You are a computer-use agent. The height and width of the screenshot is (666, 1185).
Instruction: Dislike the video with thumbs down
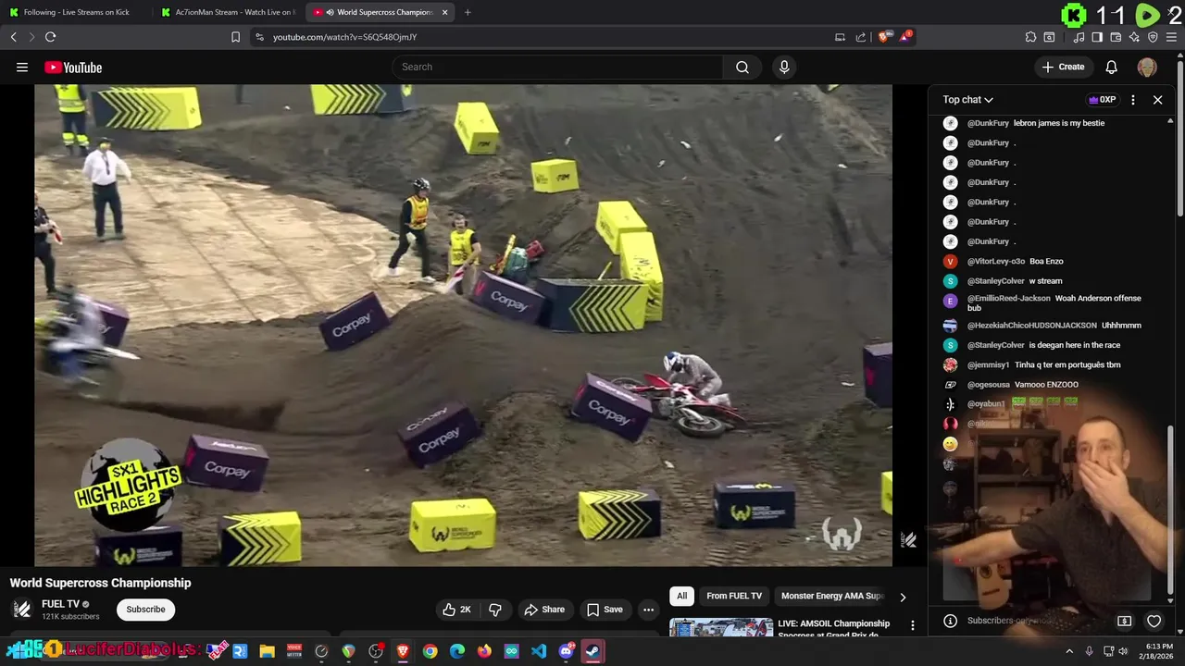[495, 610]
